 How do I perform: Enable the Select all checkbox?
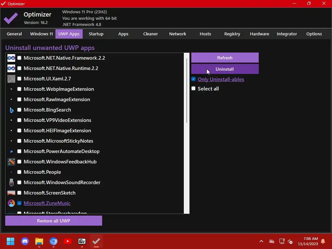click(193, 89)
